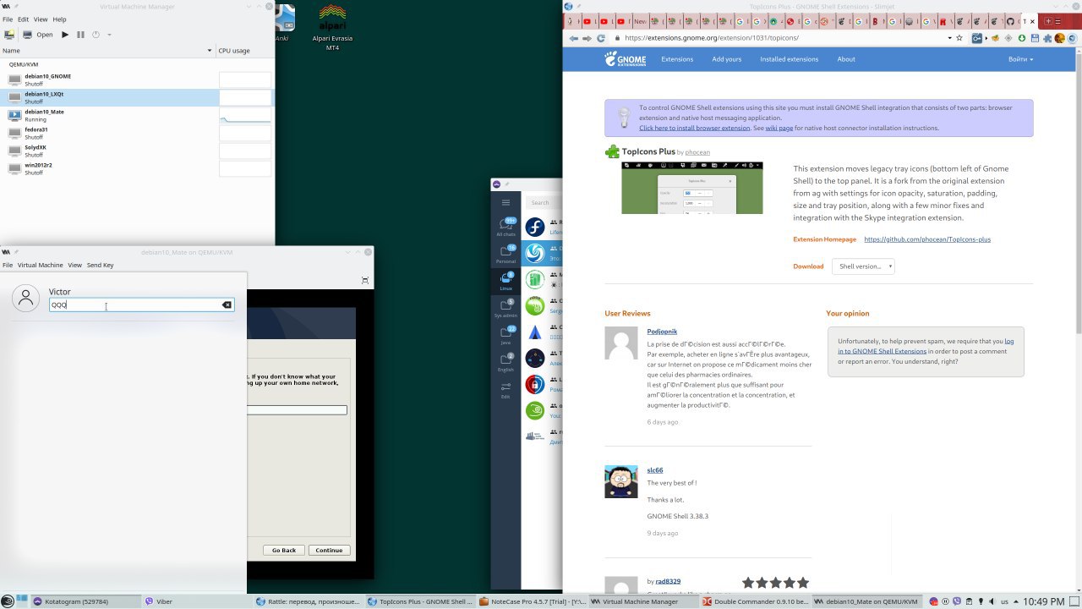Click the new virtual machine icon in Virtual Machine Manager
Screen dimensions: 1082x609
coord(9,35)
